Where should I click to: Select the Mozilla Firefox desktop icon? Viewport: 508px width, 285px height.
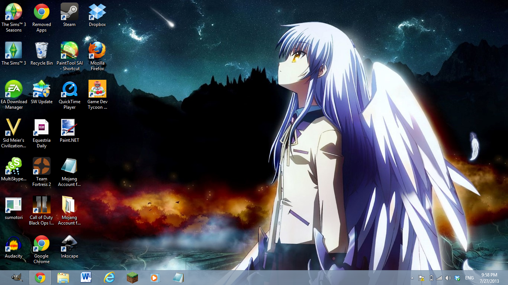pyautogui.click(x=97, y=56)
